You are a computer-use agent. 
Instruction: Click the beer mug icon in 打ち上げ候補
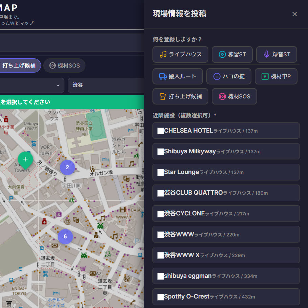pos(163,96)
